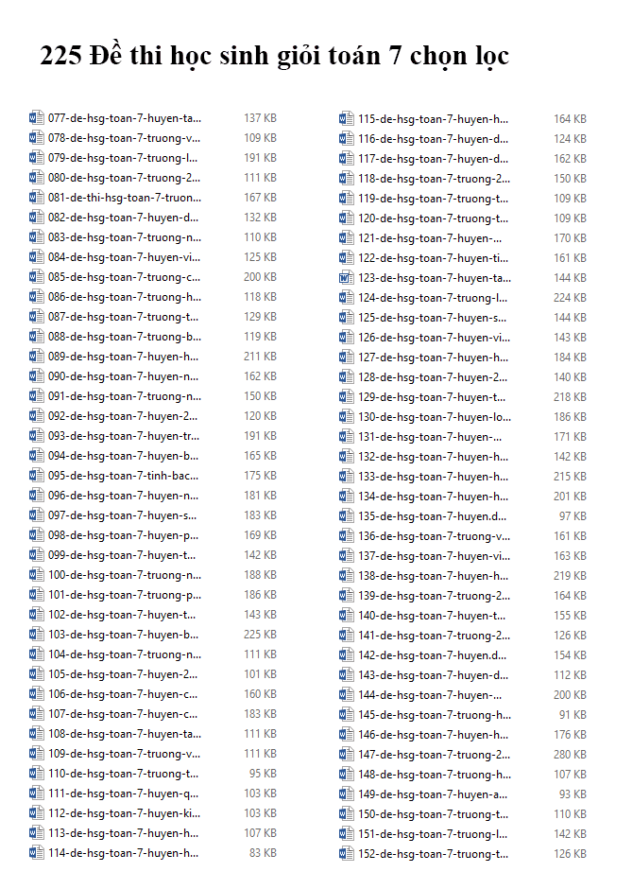Viewport: 633px width, 872px height.
Task: Click Word icon beside 147-de-hsg-toan-7-truong-2
Action: pos(347,755)
